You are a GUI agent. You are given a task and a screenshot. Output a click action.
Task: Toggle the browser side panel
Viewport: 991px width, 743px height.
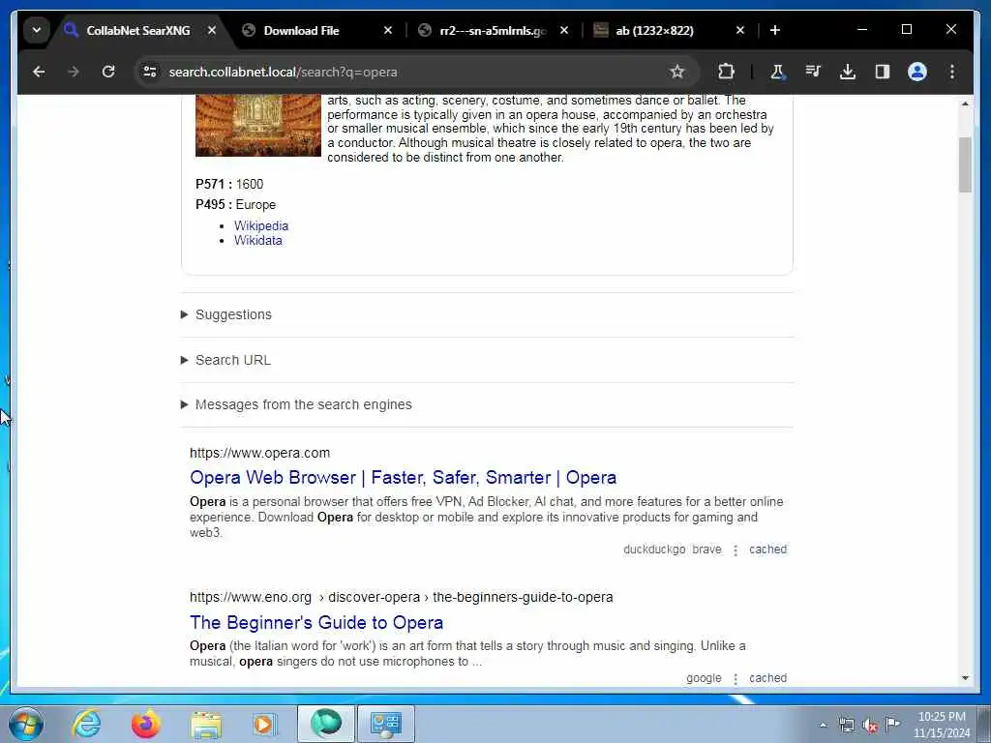(x=883, y=72)
